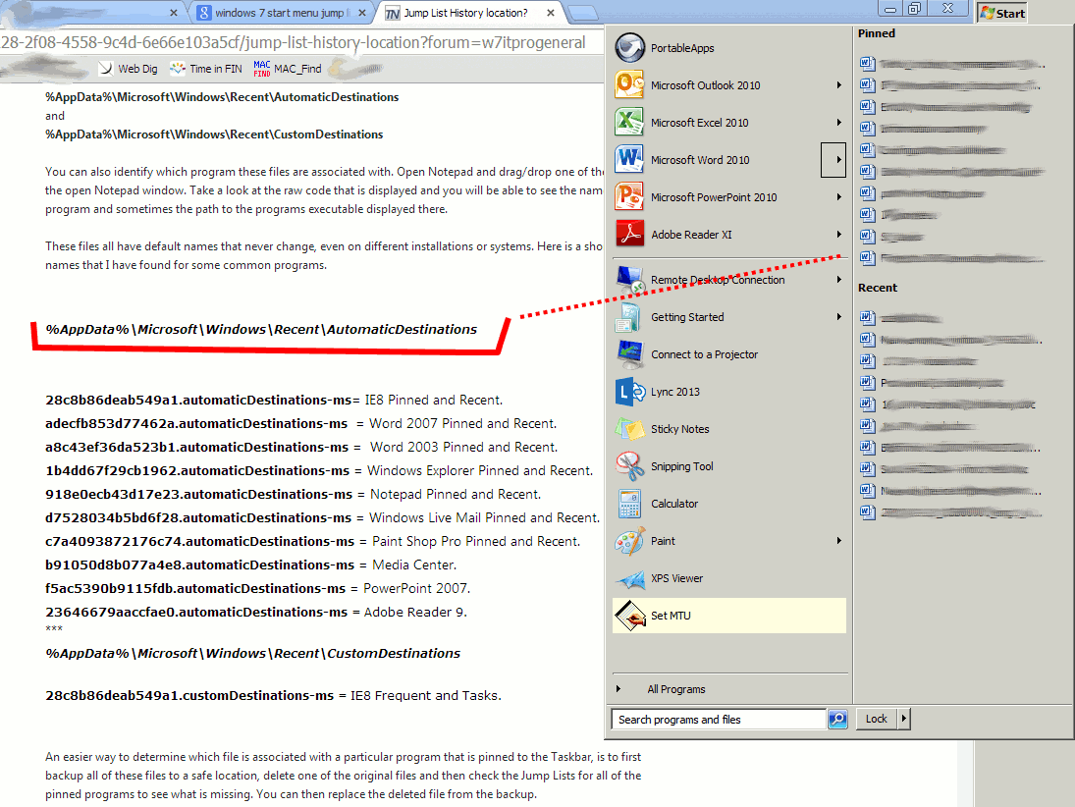Expand Paint jump list arrow

838,541
